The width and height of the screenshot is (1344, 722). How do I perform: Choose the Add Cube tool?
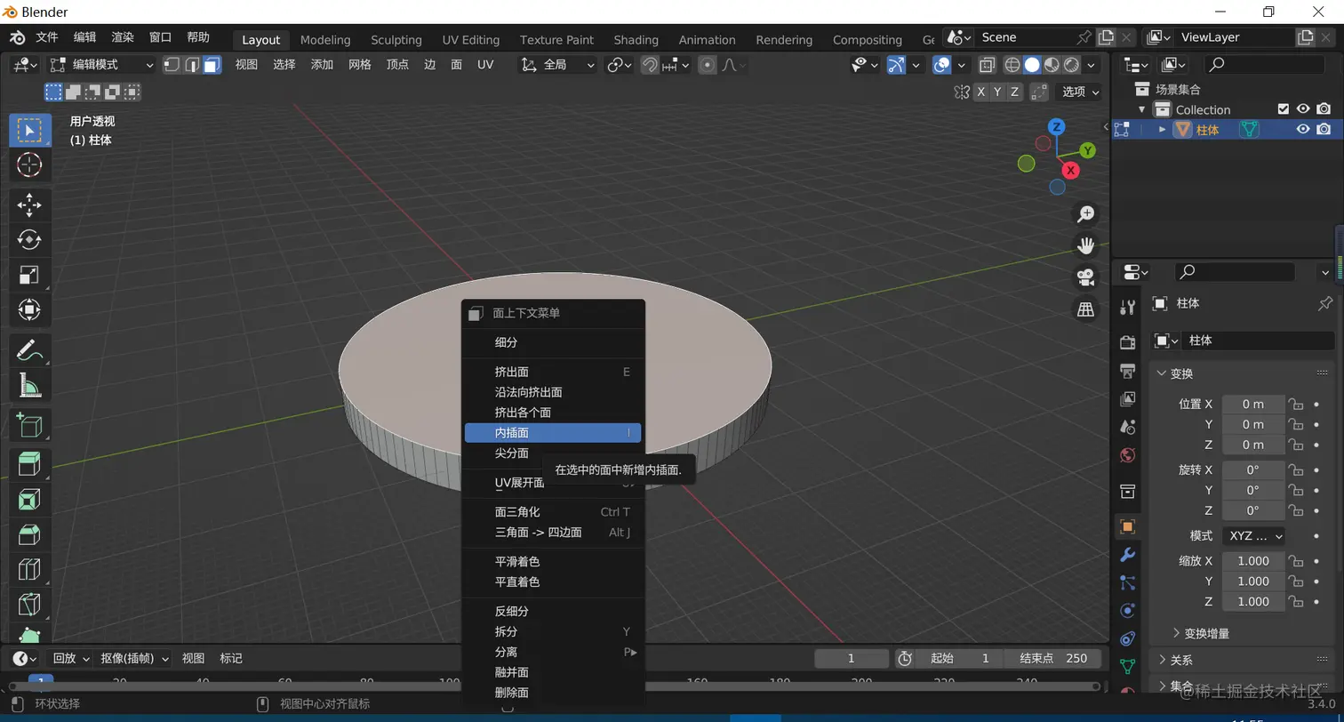(x=29, y=425)
